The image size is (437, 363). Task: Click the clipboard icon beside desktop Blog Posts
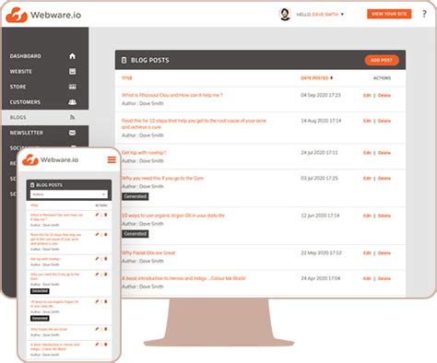(124, 60)
